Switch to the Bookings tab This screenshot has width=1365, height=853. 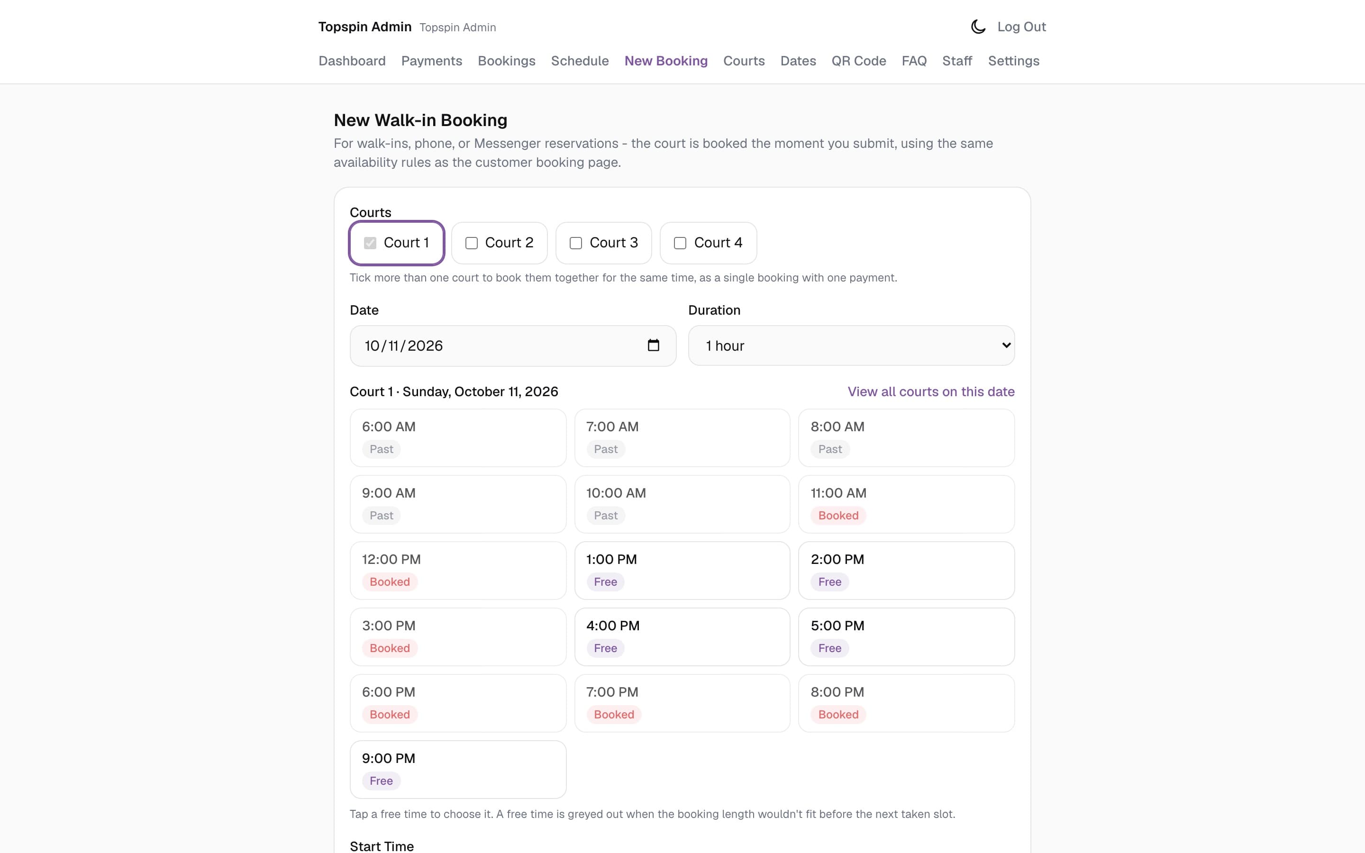coord(507,61)
